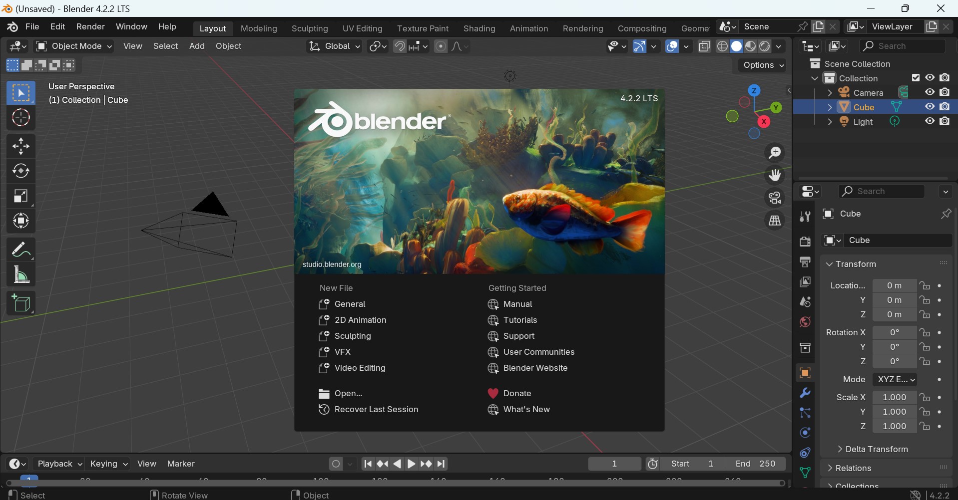Open the Edit menu
958x500 pixels.
point(58,27)
